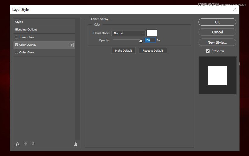
Task: Select Styles in the left list
Action: tap(19, 22)
